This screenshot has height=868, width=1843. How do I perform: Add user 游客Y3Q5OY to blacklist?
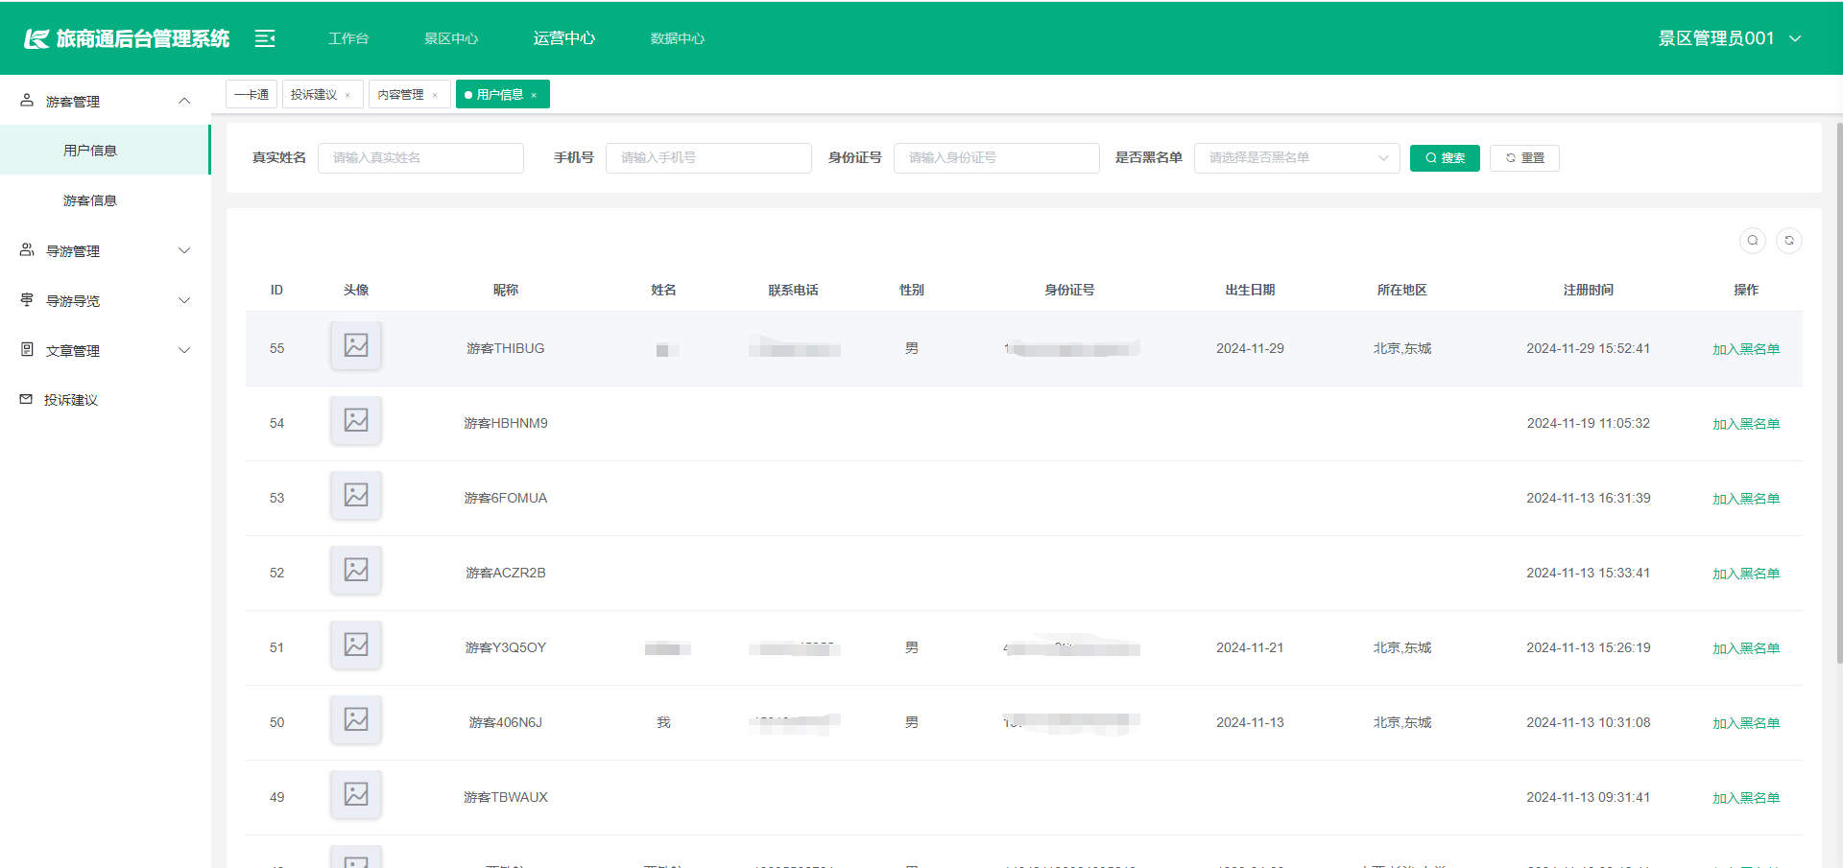tap(1746, 648)
